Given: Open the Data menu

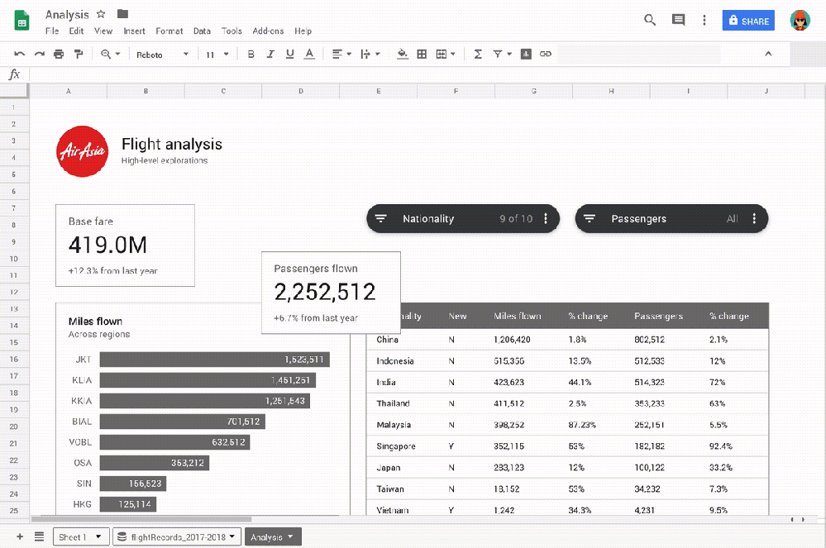Looking at the screenshot, I should click(202, 31).
